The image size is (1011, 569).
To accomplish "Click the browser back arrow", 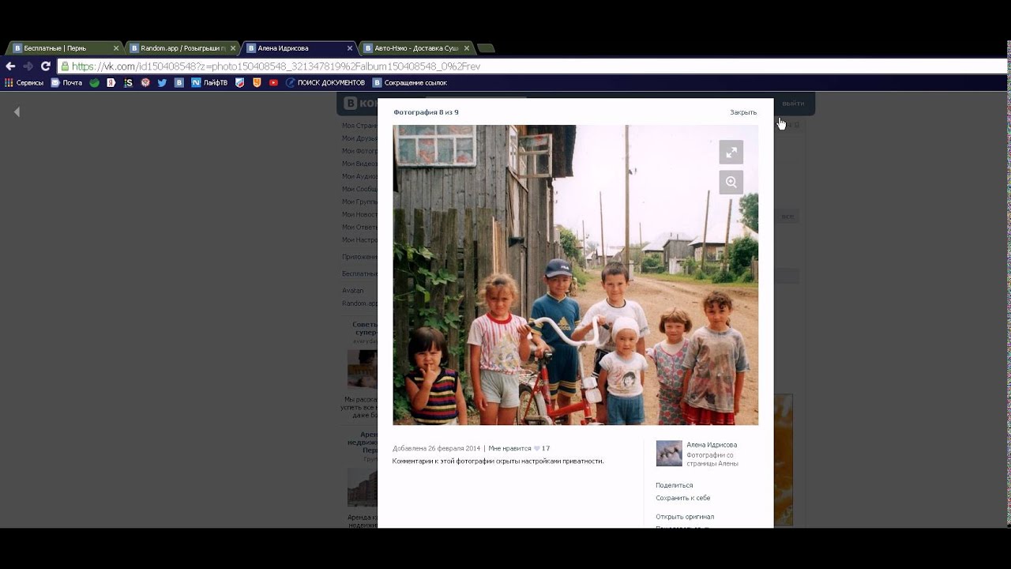I will click(10, 66).
